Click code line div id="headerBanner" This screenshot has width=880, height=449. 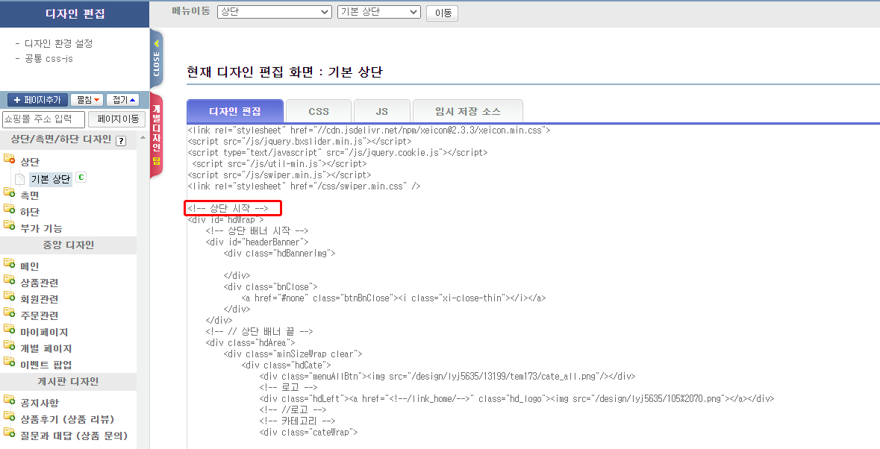[x=257, y=242]
